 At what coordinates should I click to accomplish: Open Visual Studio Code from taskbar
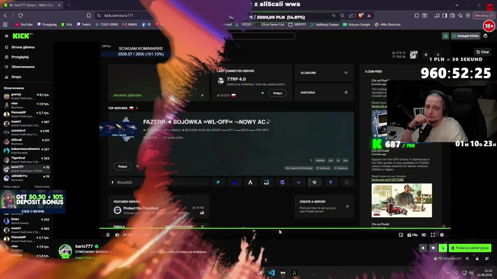271,273
